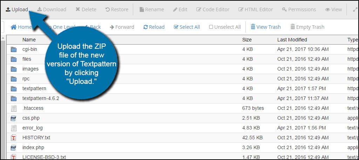The image size is (359, 160).
Task: Select the css.php file name
Action: tap(31, 118)
